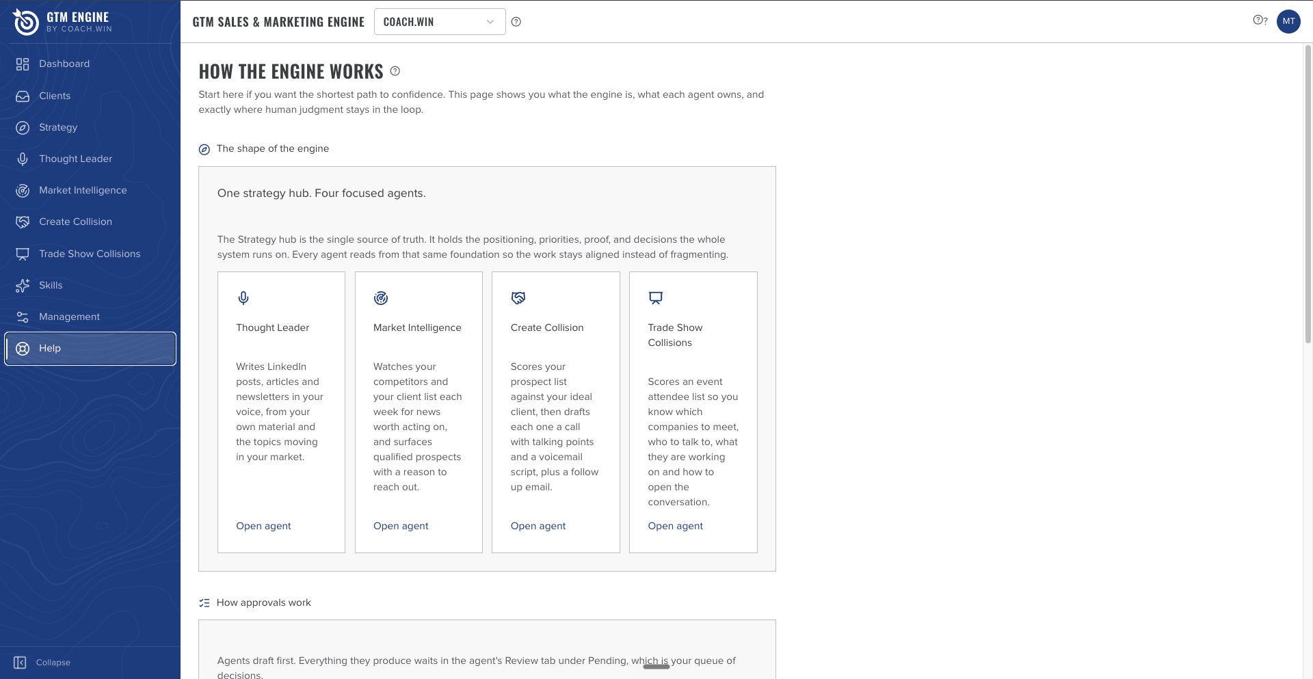Click the 'GTM SALES & MARKETING ENGINE' title
Screen dimensions: 1313x679
coord(279,22)
